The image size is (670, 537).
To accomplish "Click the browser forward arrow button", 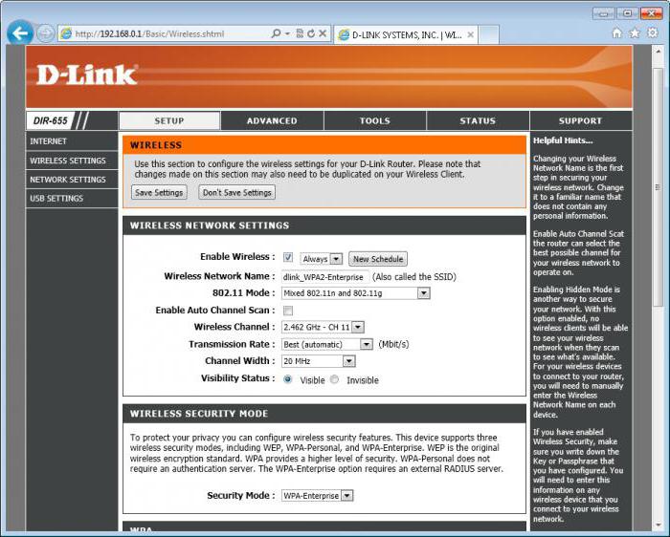I will coord(45,33).
